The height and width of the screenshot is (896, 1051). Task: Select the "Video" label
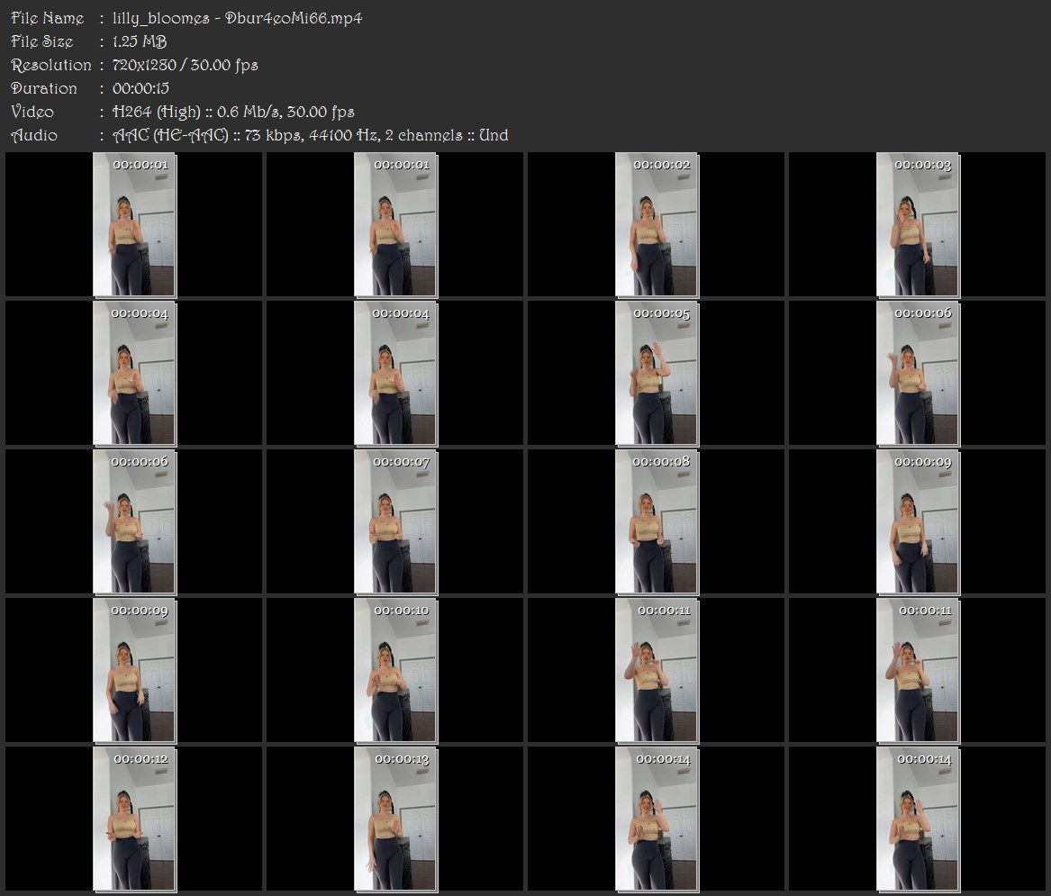coord(32,112)
